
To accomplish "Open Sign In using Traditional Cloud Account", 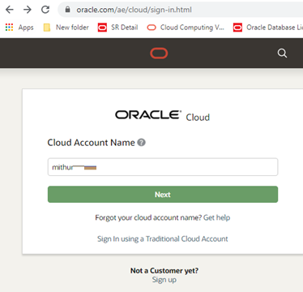I will [x=163, y=238].
